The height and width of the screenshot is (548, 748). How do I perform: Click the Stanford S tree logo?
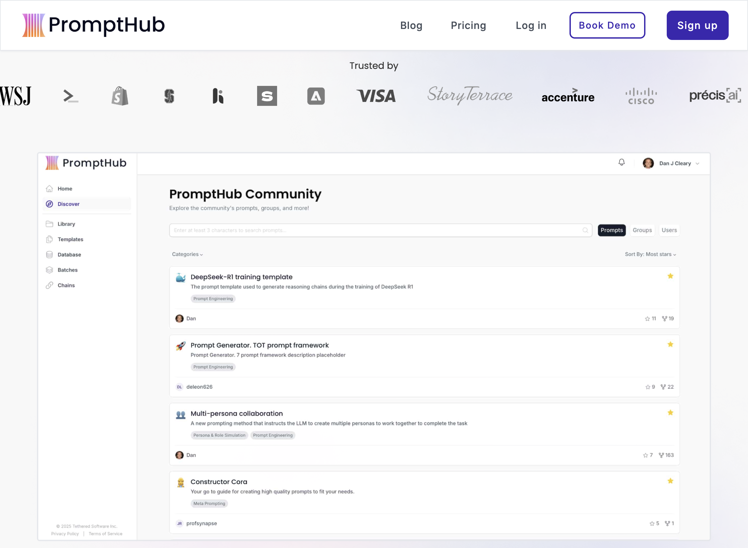pos(169,96)
